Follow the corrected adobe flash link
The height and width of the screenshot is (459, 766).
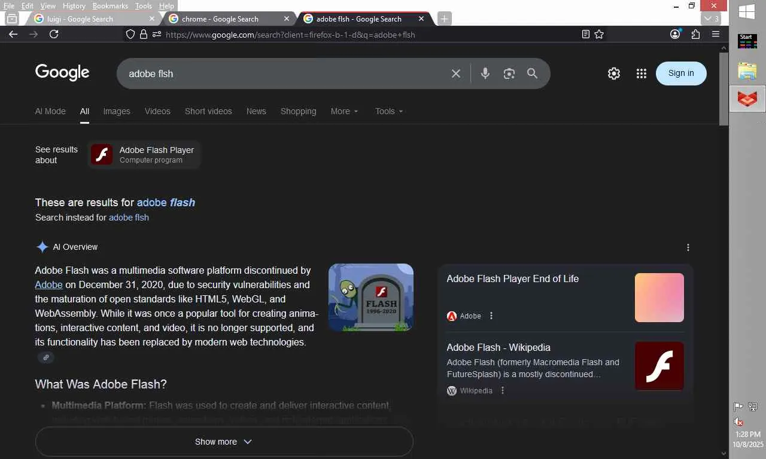[x=166, y=203]
